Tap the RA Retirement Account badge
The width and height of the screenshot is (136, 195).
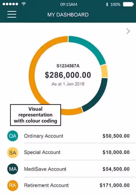click(x=13, y=186)
